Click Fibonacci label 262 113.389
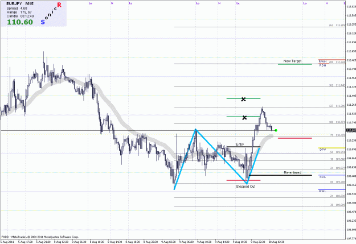Viewport: 356px width, 244px height. 337,25
